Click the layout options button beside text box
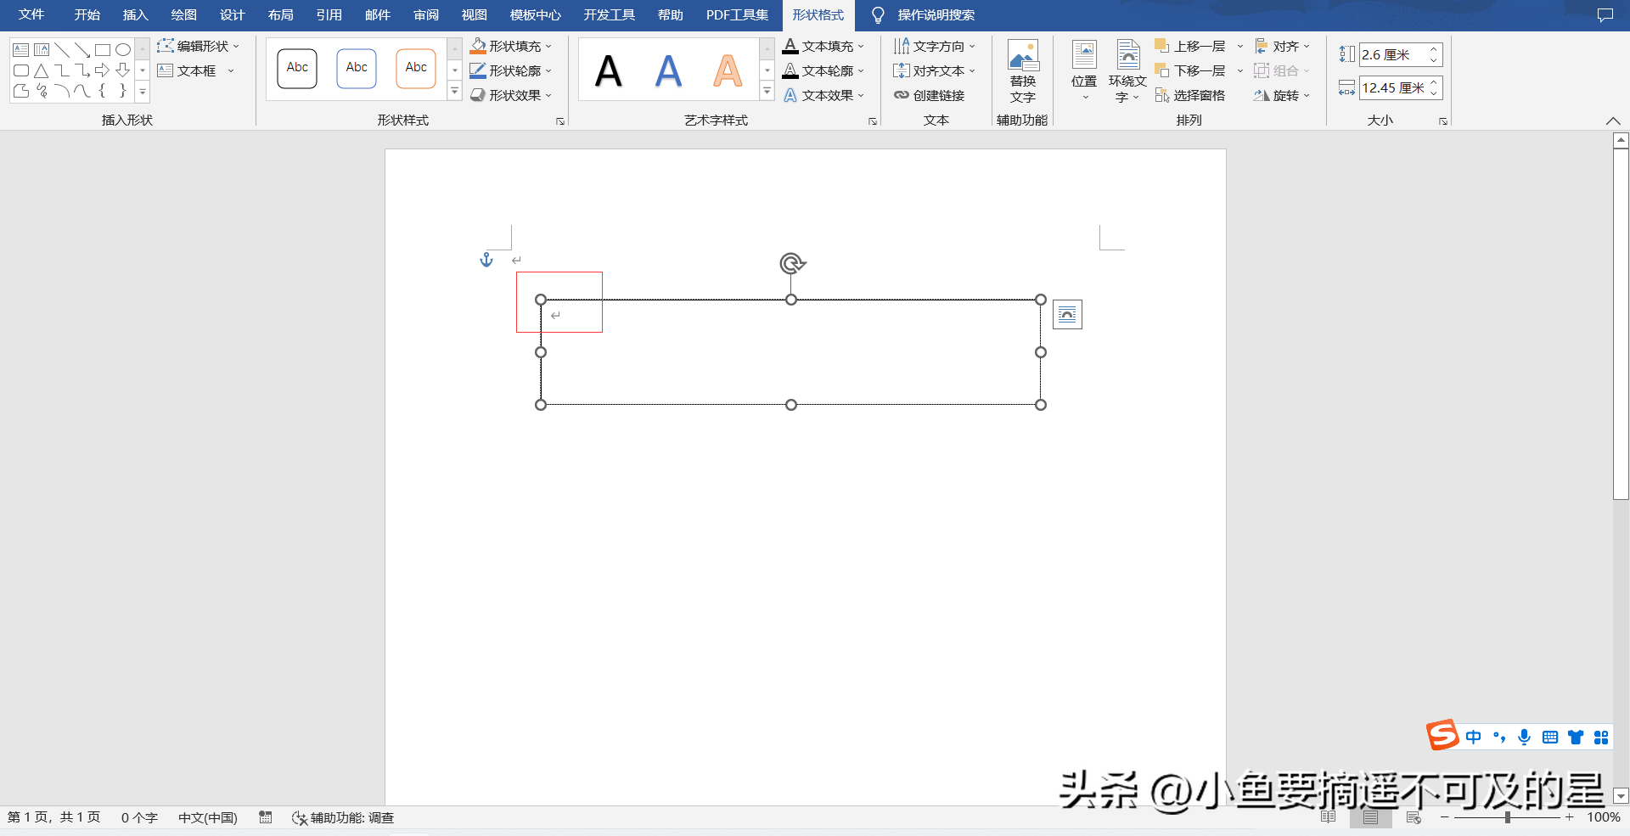Image resolution: width=1630 pixels, height=836 pixels. point(1067,315)
